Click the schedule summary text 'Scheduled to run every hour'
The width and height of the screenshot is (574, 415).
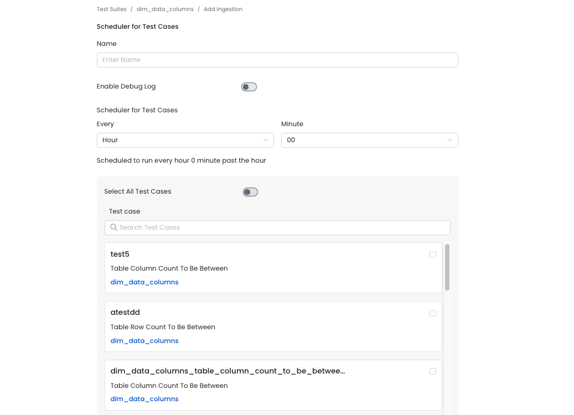click(181, 160)
